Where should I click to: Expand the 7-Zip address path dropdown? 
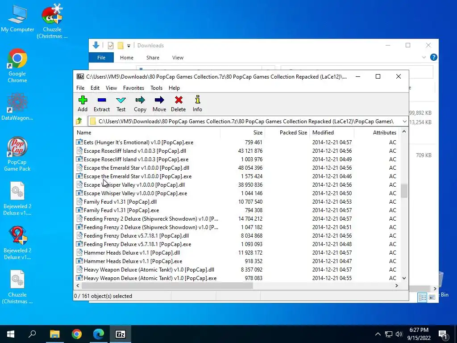[404, 121]
